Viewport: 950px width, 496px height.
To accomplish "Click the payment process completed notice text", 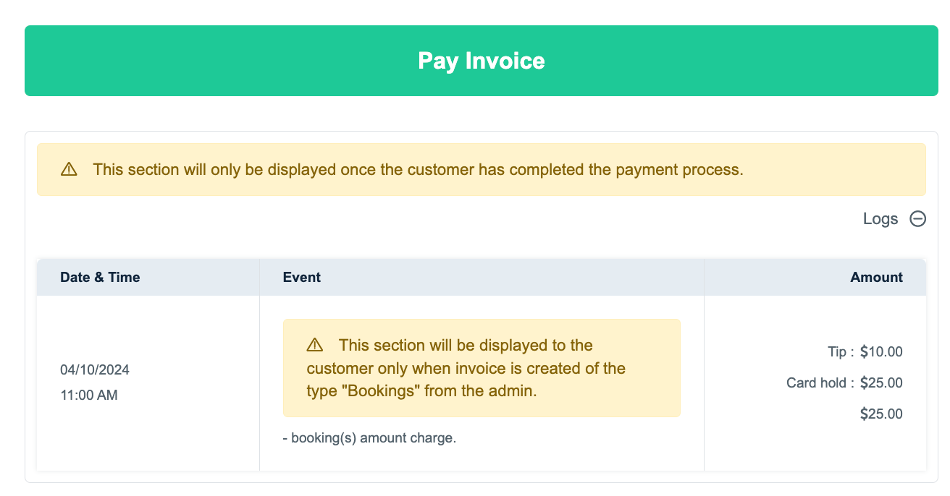I will point(418,170).
